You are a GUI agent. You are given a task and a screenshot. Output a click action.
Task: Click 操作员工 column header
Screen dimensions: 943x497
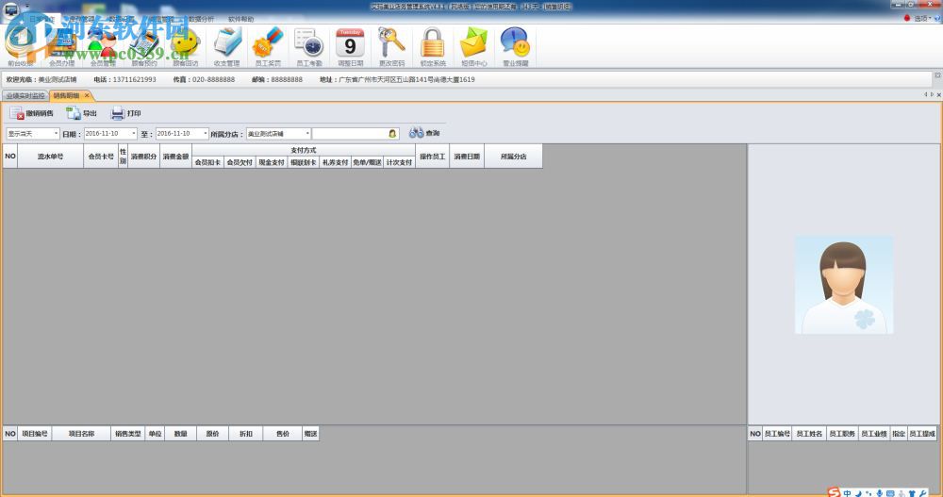tap(433, 157)
